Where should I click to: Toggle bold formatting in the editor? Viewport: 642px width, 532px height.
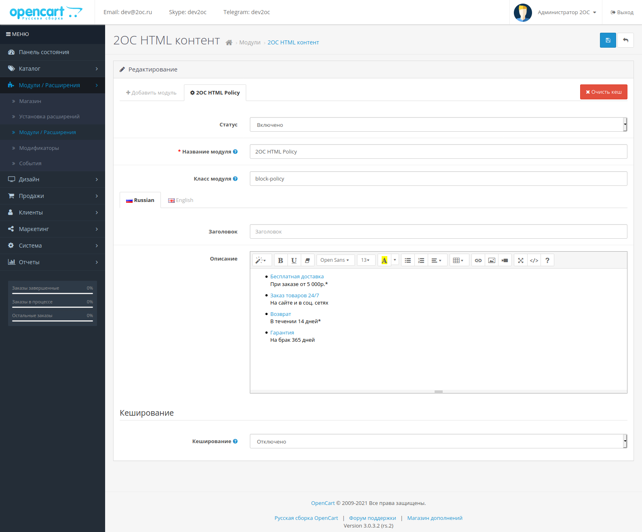tap(281, 261)
